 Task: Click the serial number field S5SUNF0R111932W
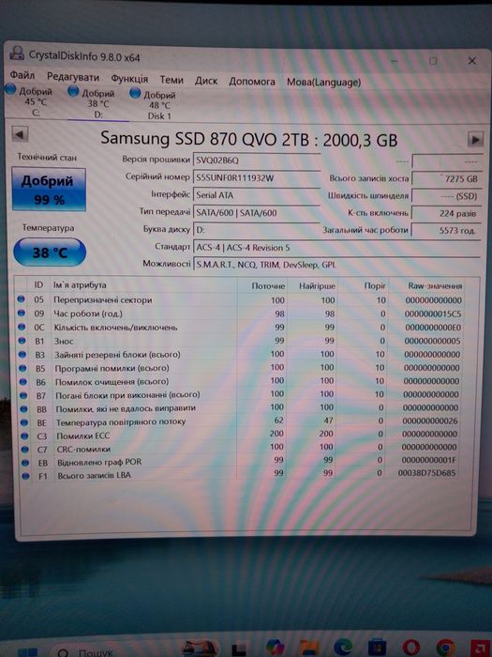pyautogui.click(x=257, y=178)
